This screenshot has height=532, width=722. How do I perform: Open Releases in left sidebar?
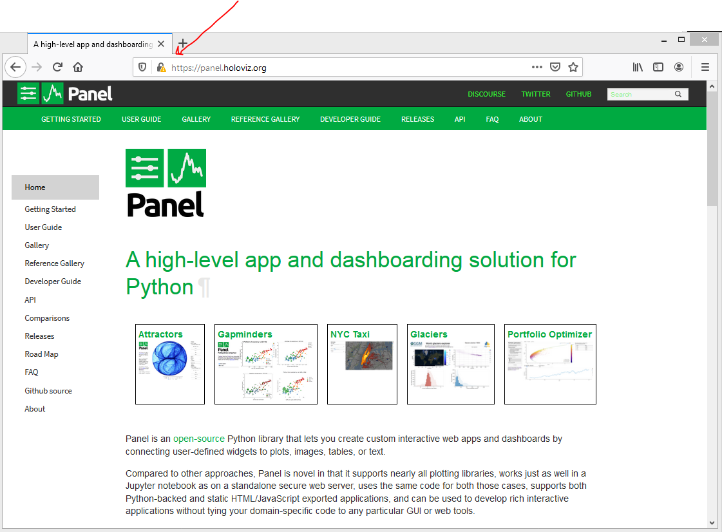[x=39, y=336]
